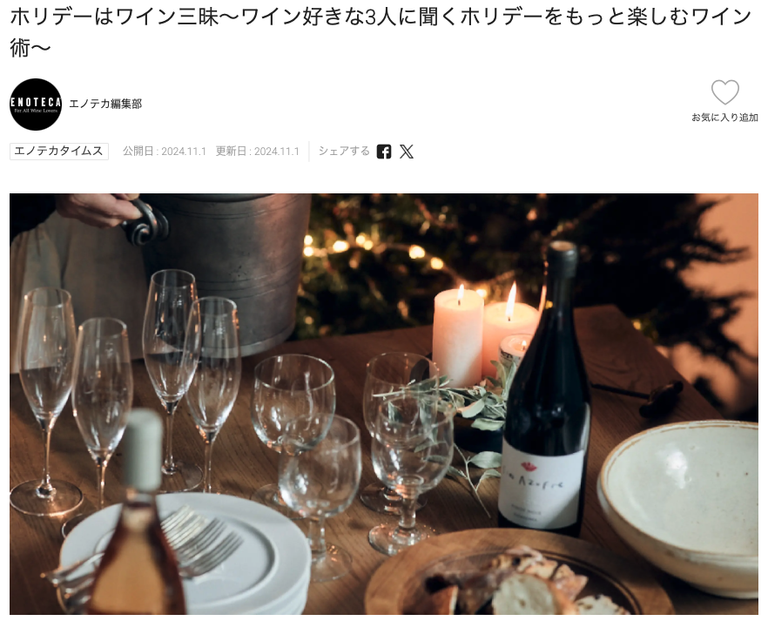
Task: Click the お気に入り追加 label
Action: [724, 118]
